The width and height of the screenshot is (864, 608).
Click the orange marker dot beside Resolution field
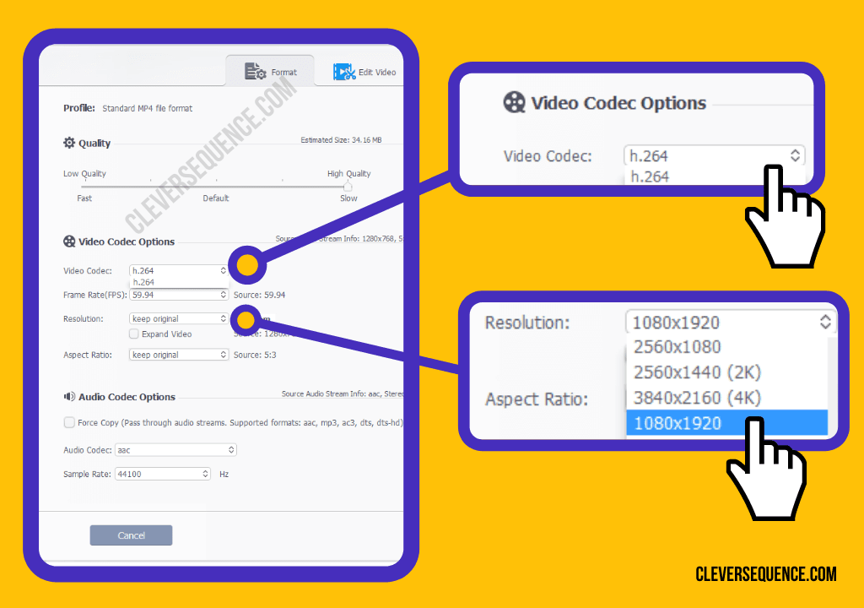(x=246, y=320)
